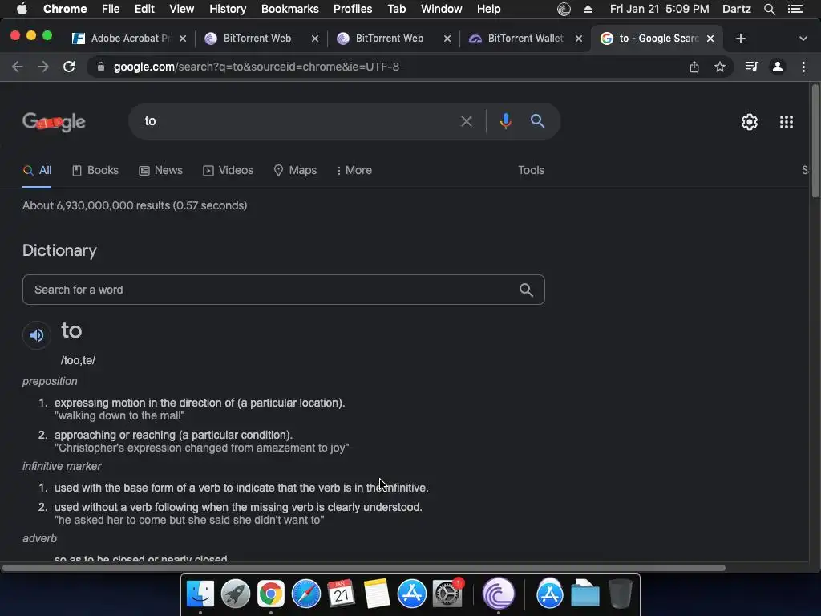Open the Bookmarks menu
The width and height of the screenshot is (821, 616).
(x=289, y=9)
